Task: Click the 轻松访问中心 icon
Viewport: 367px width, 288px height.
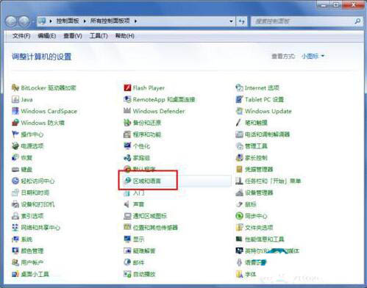Action: tap(15, 181)
